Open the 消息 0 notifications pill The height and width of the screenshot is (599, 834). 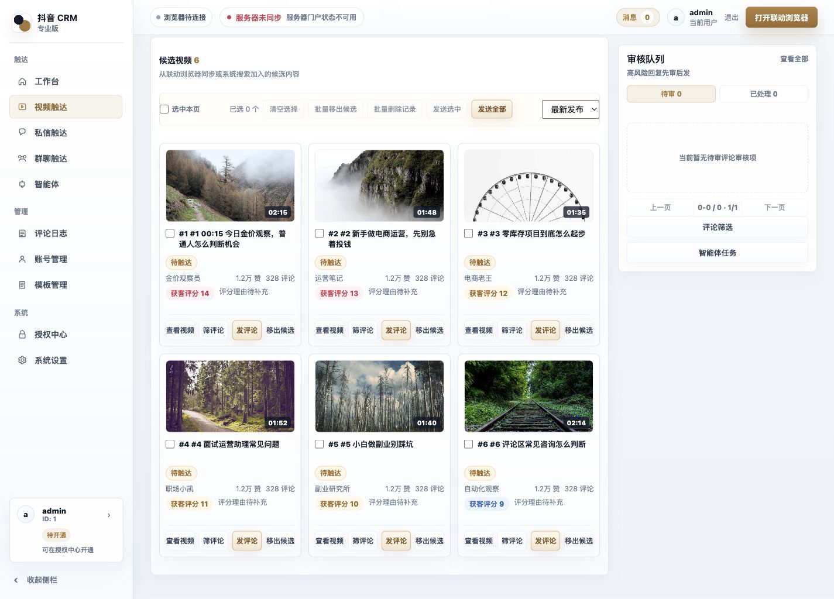click(x=638, y=18)
